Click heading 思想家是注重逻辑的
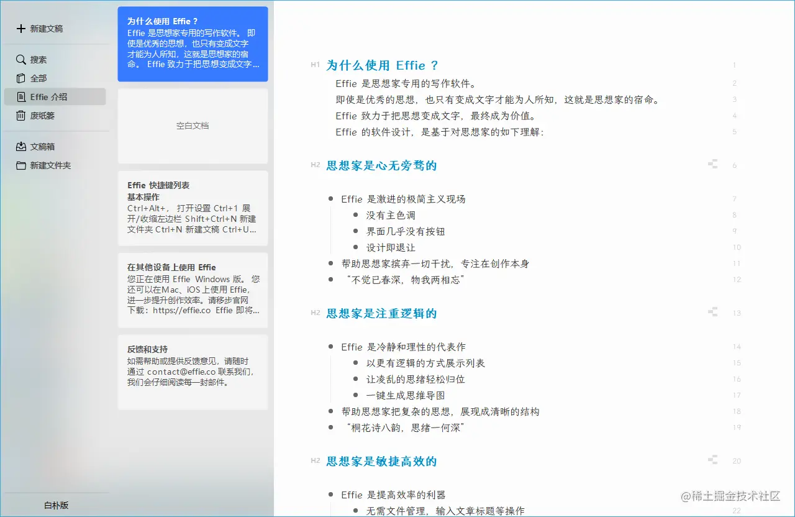 point(382,313)
